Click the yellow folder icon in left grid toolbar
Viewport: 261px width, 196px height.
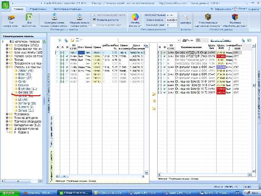coord(72,40)
